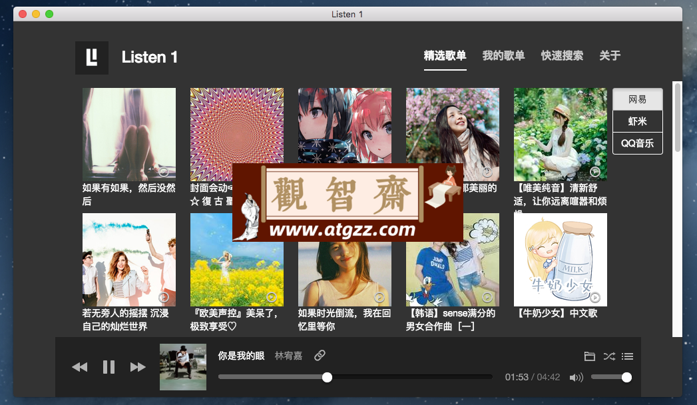Click the Listen 1 app name text

click(149, 57)
